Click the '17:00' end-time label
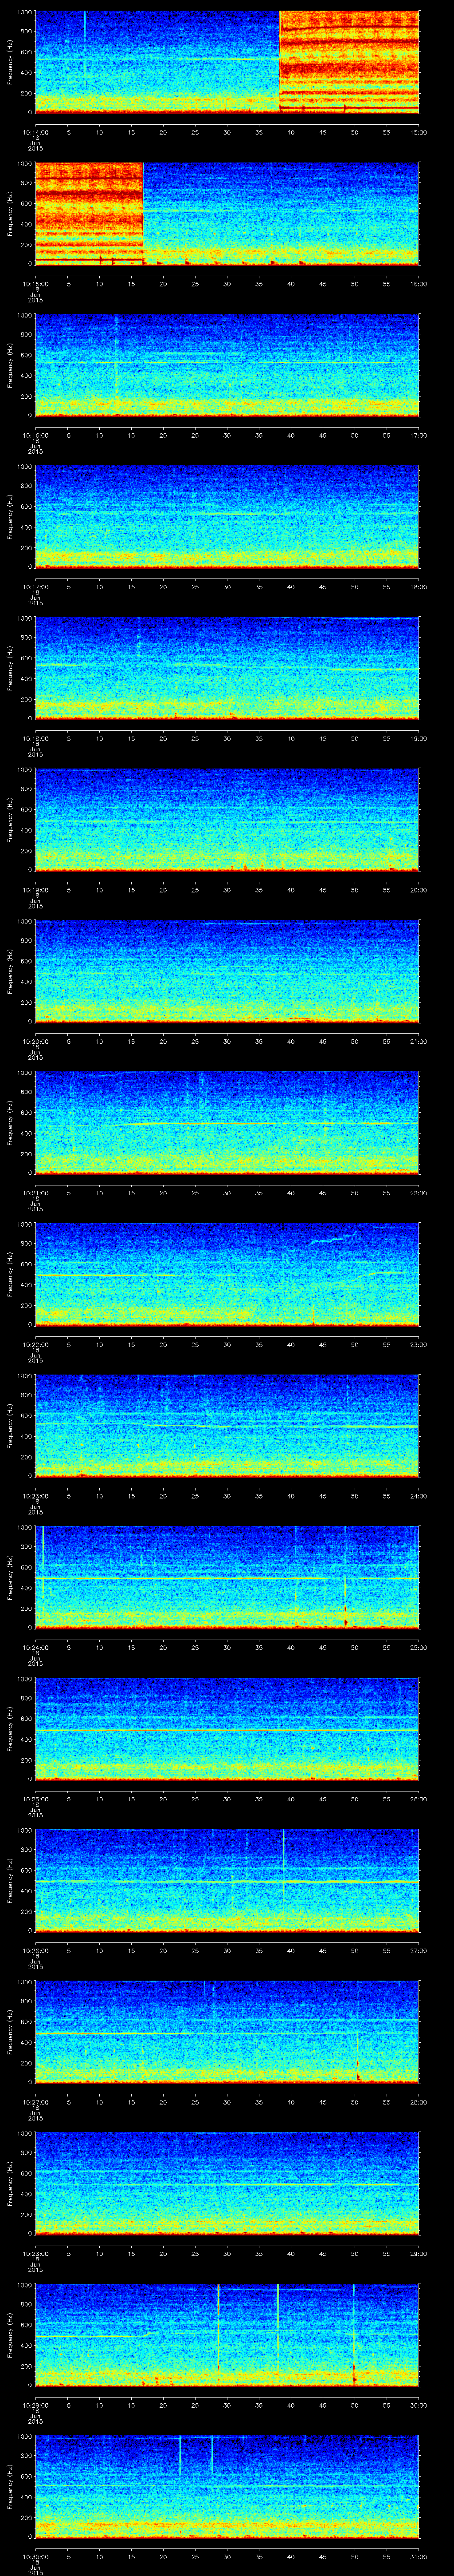 [418, 435]
